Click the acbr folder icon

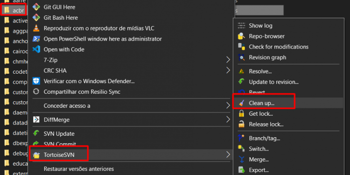[7, 10]
